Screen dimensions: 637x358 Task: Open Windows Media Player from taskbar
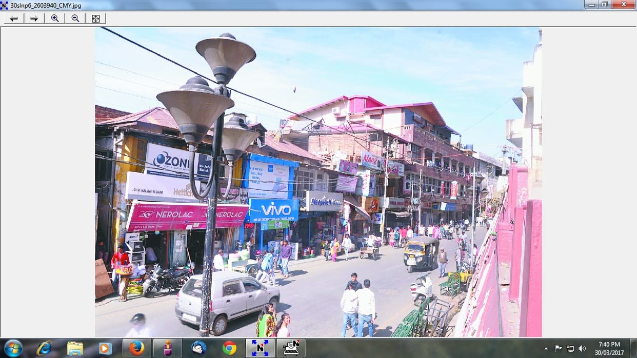coord(105,348)
